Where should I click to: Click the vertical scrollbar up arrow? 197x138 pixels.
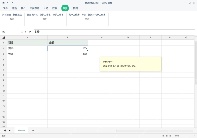tap(195, 37)
